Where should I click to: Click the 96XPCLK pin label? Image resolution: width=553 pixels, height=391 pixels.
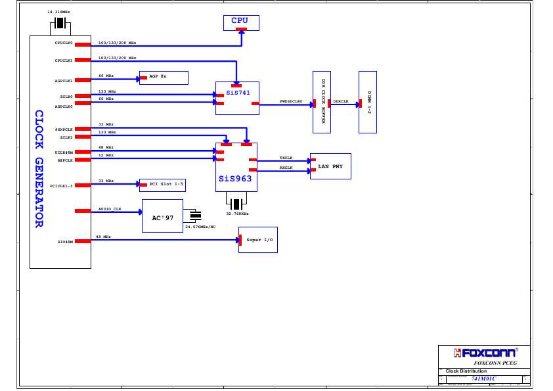pos(64,129)
